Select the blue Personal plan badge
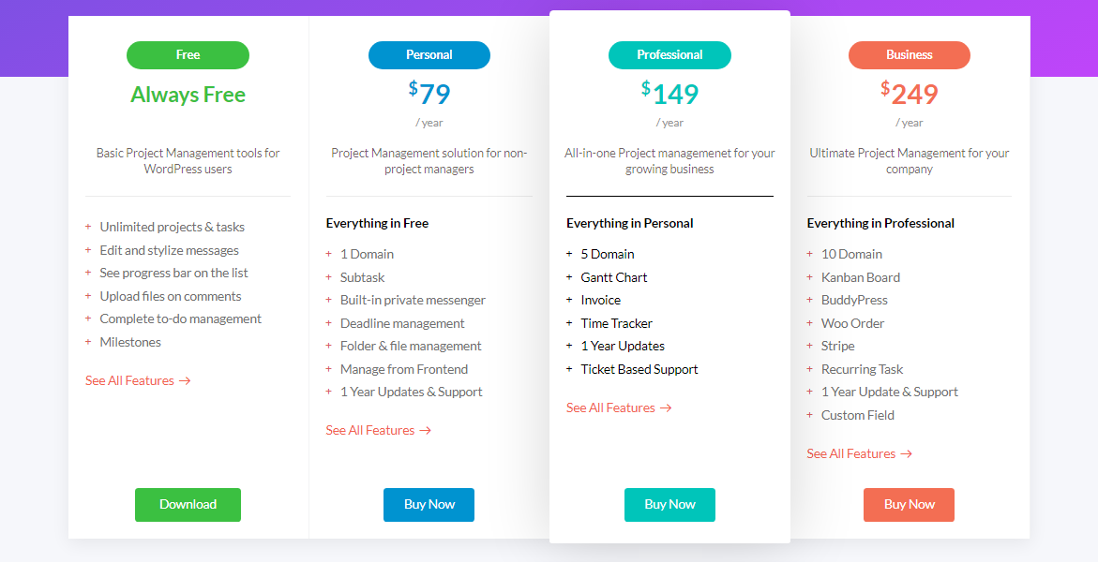This screenshot has width=1098, height=563. point(429,55)
